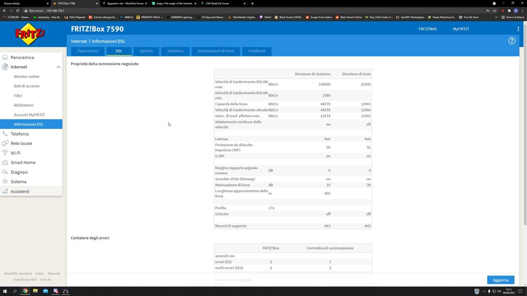Click the avm.de footer link
This screenshot has width=527, height=296.
(45, 279)
